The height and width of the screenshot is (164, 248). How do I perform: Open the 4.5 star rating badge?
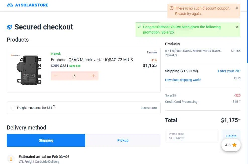[231, 145]
